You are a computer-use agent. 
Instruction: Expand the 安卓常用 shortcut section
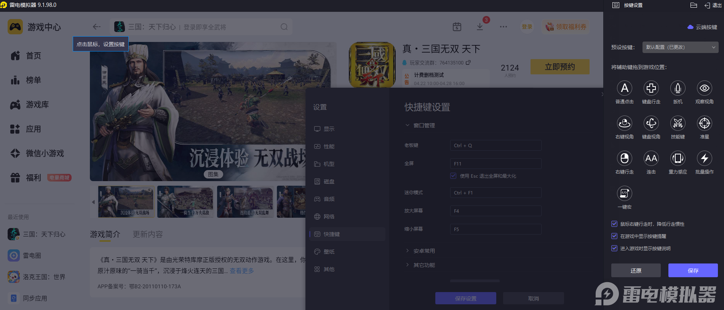424,251
